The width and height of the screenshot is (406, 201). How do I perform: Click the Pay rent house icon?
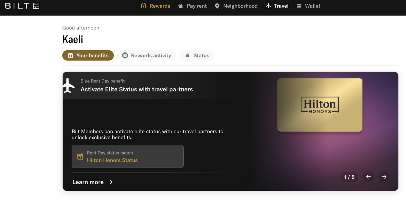click(181, 6)
